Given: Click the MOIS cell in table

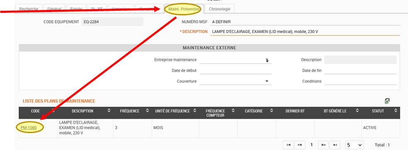Looking at the screenshot, I should tap(176, 128).
